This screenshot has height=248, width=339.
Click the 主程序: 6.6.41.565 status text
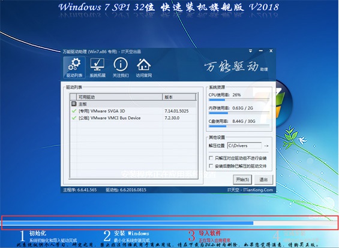[80, 190]
